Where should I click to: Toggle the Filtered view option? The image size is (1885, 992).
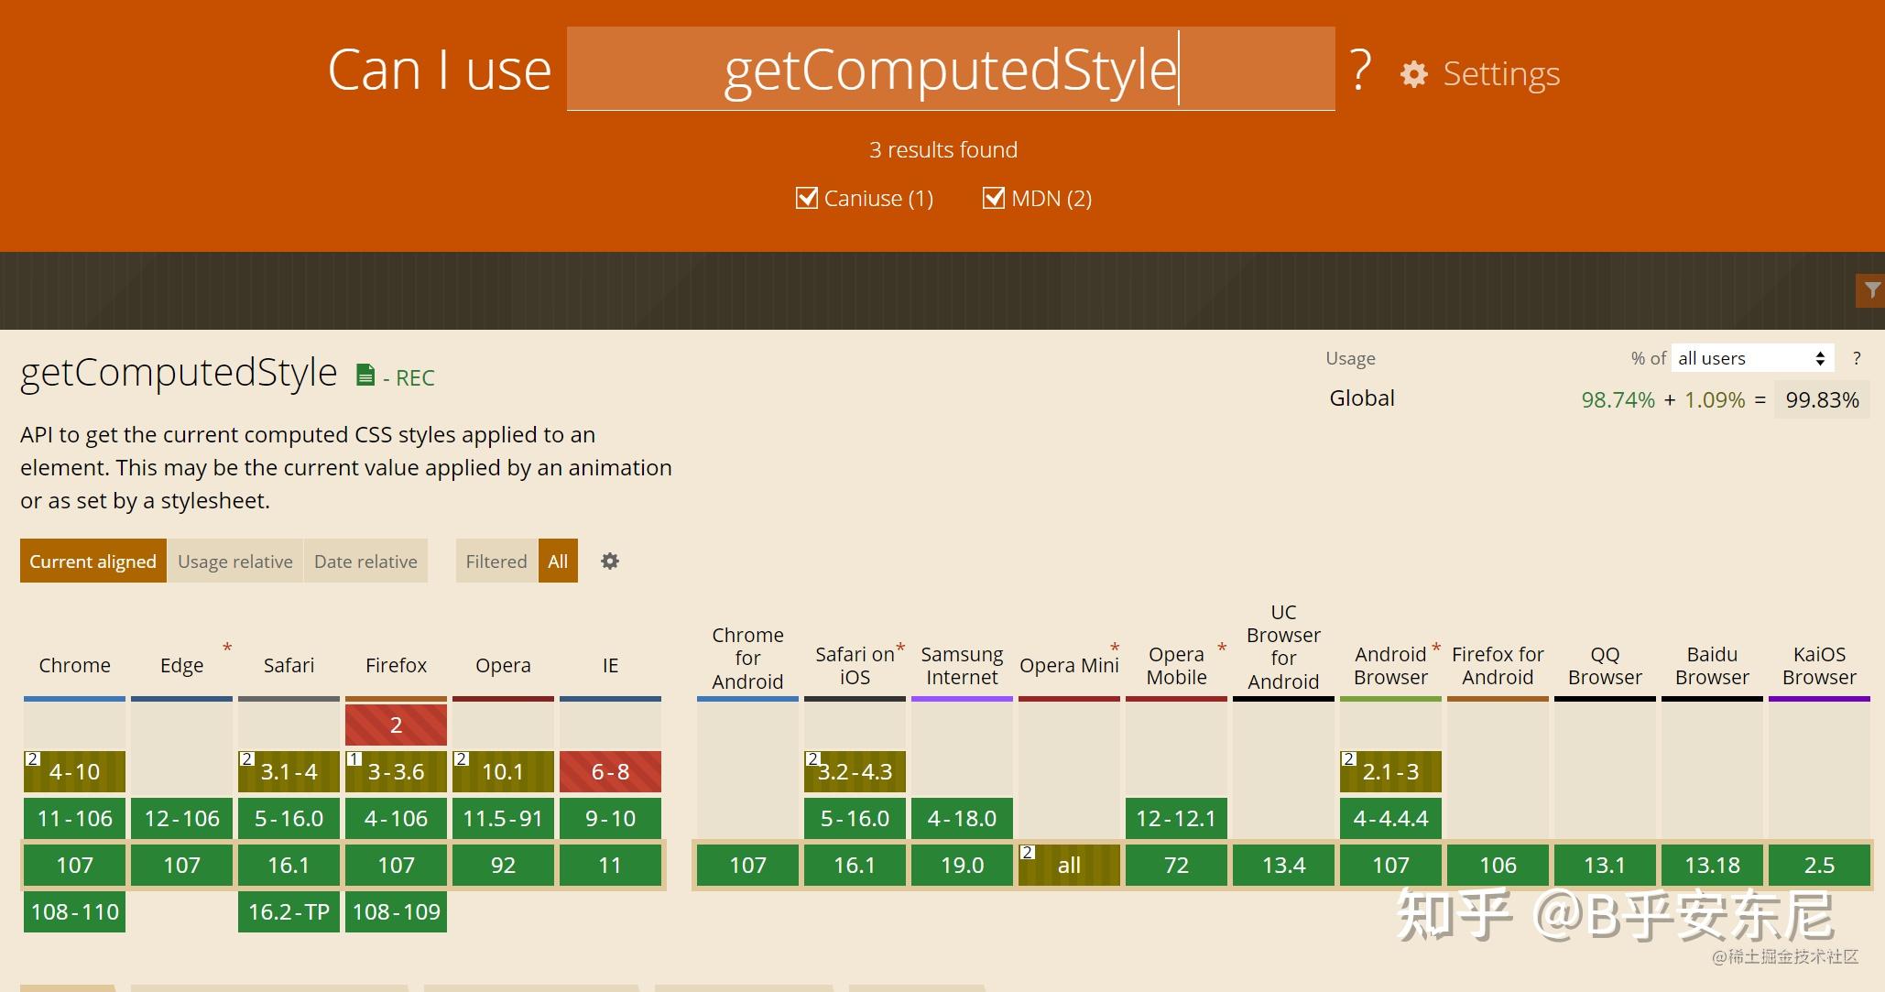click(x=496, y=561)
